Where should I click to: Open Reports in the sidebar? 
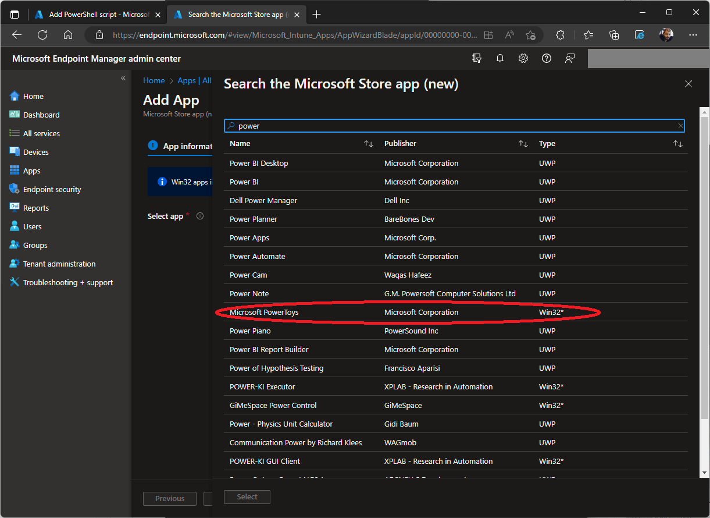tap(29, 208)
